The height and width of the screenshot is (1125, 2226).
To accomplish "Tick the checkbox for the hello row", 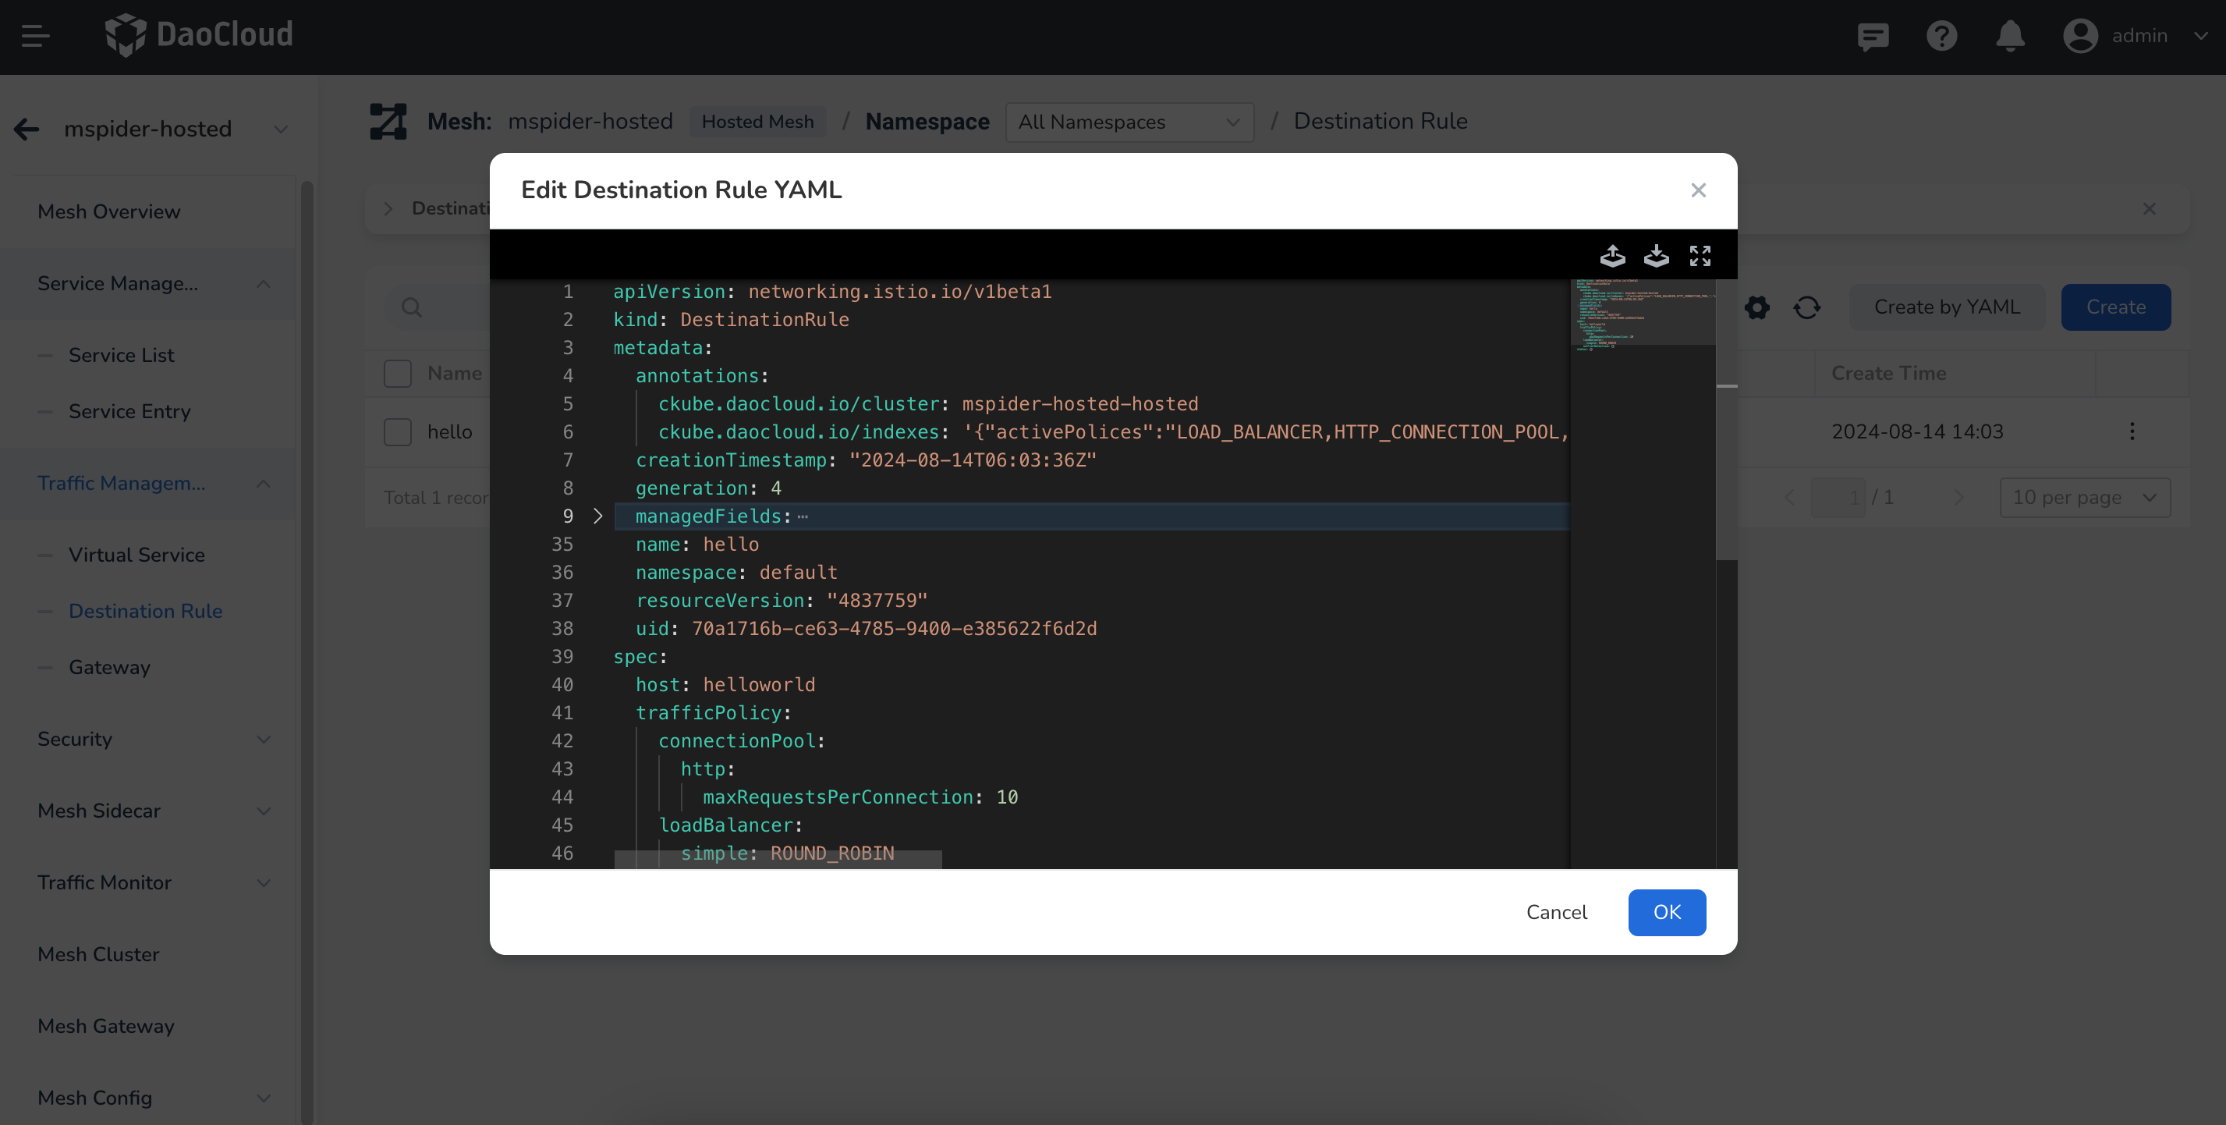I will (x=398, y=432).
